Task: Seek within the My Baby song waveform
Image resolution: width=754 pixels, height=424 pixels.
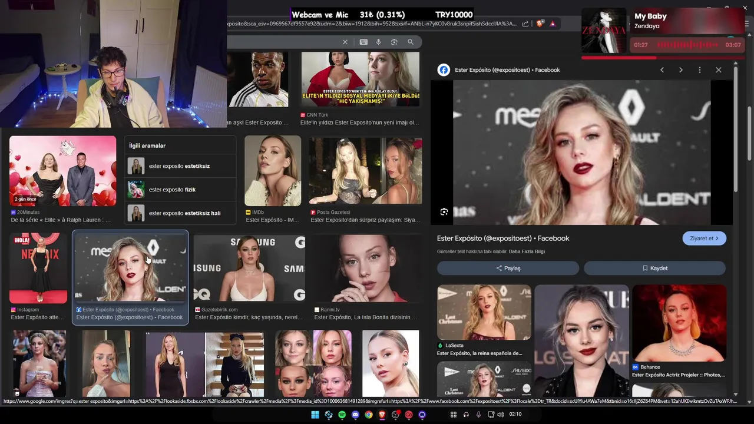Action: [x=687, y=45]
